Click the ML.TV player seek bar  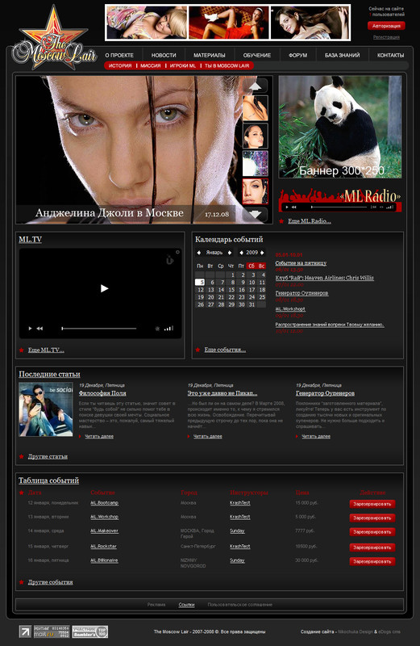click(99, 329)
